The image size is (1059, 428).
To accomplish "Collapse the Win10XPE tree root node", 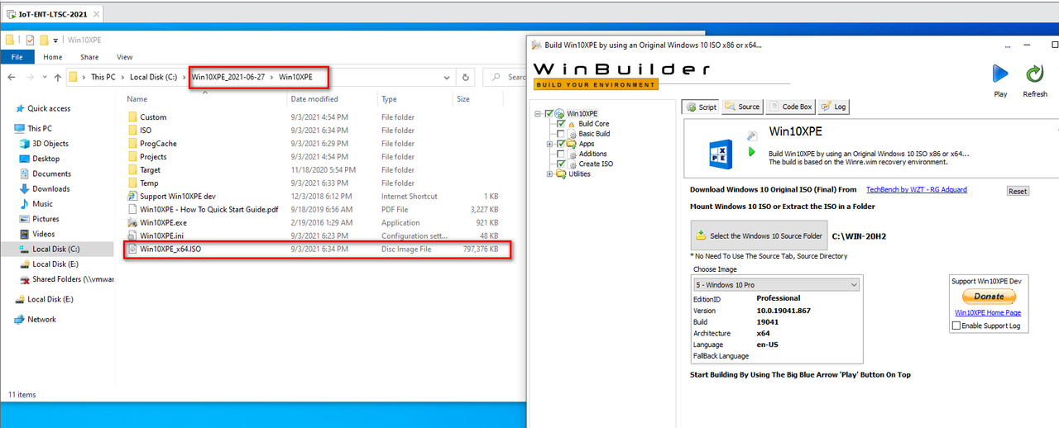I will [539, 113].
